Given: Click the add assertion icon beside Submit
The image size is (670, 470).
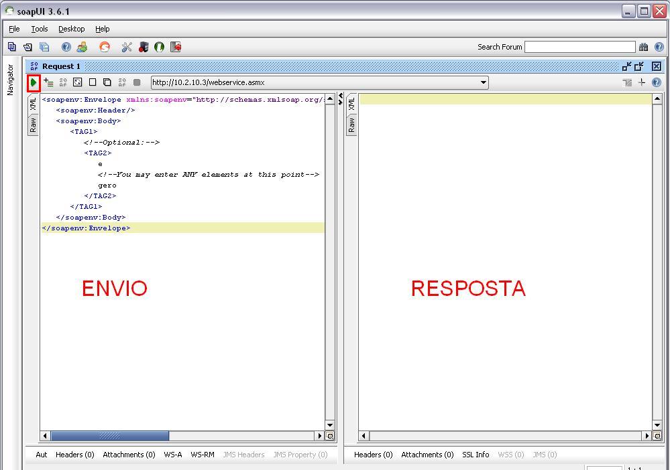Looking at the screenshot, I should coord(48,82).
